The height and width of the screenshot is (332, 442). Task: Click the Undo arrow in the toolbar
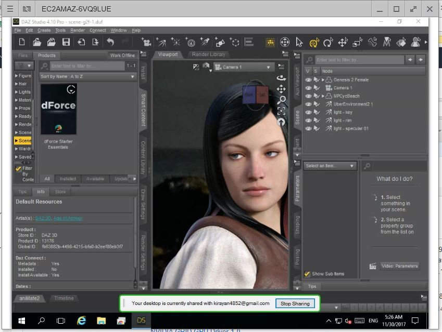(x=110, y=42)
